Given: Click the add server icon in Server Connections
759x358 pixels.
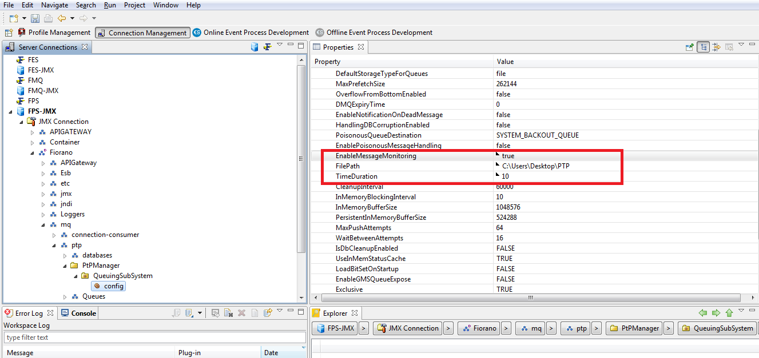Looking at the screenshot, I should 255,47.
